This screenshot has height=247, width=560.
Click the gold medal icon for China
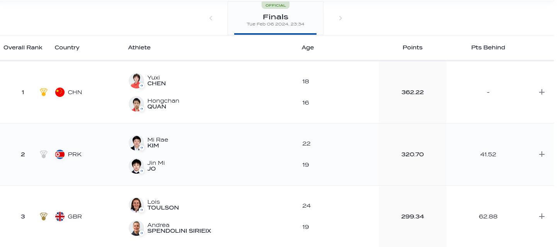pos(44,92)
